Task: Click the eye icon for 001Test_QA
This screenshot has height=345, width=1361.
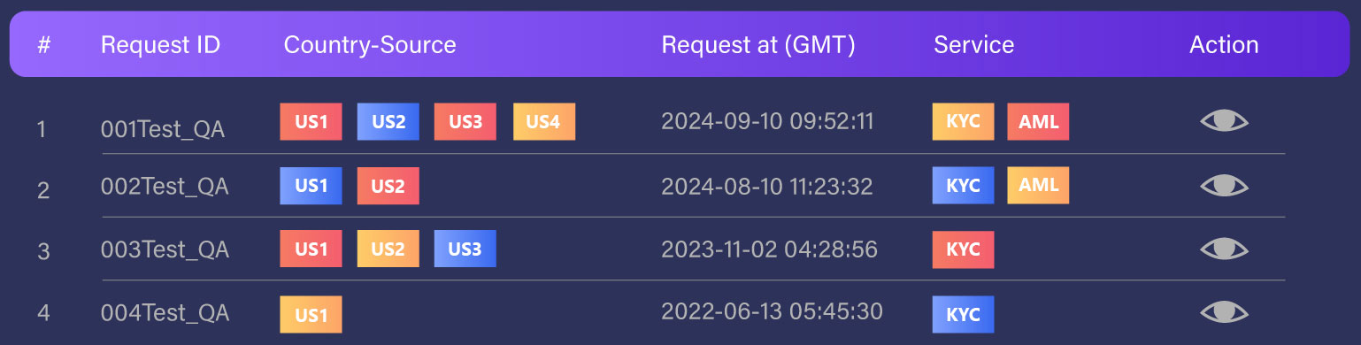Action: (1224, 121)
